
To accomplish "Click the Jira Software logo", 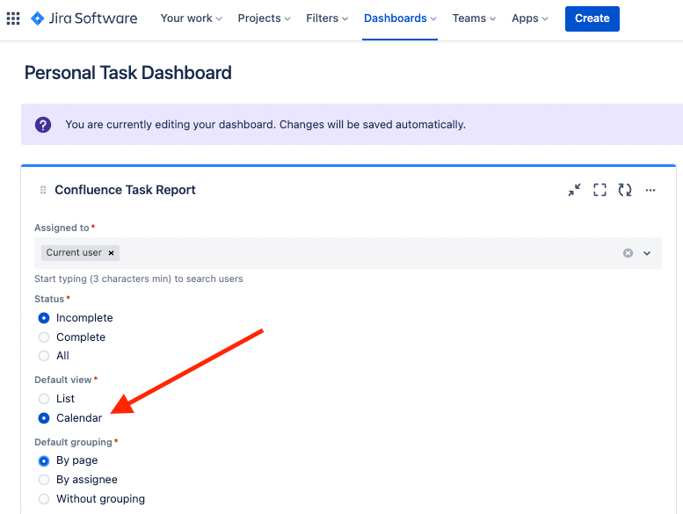I will [x=84, y=18].
